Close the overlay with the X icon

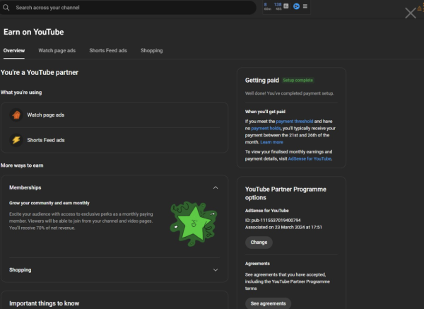[x=411, y=13]
